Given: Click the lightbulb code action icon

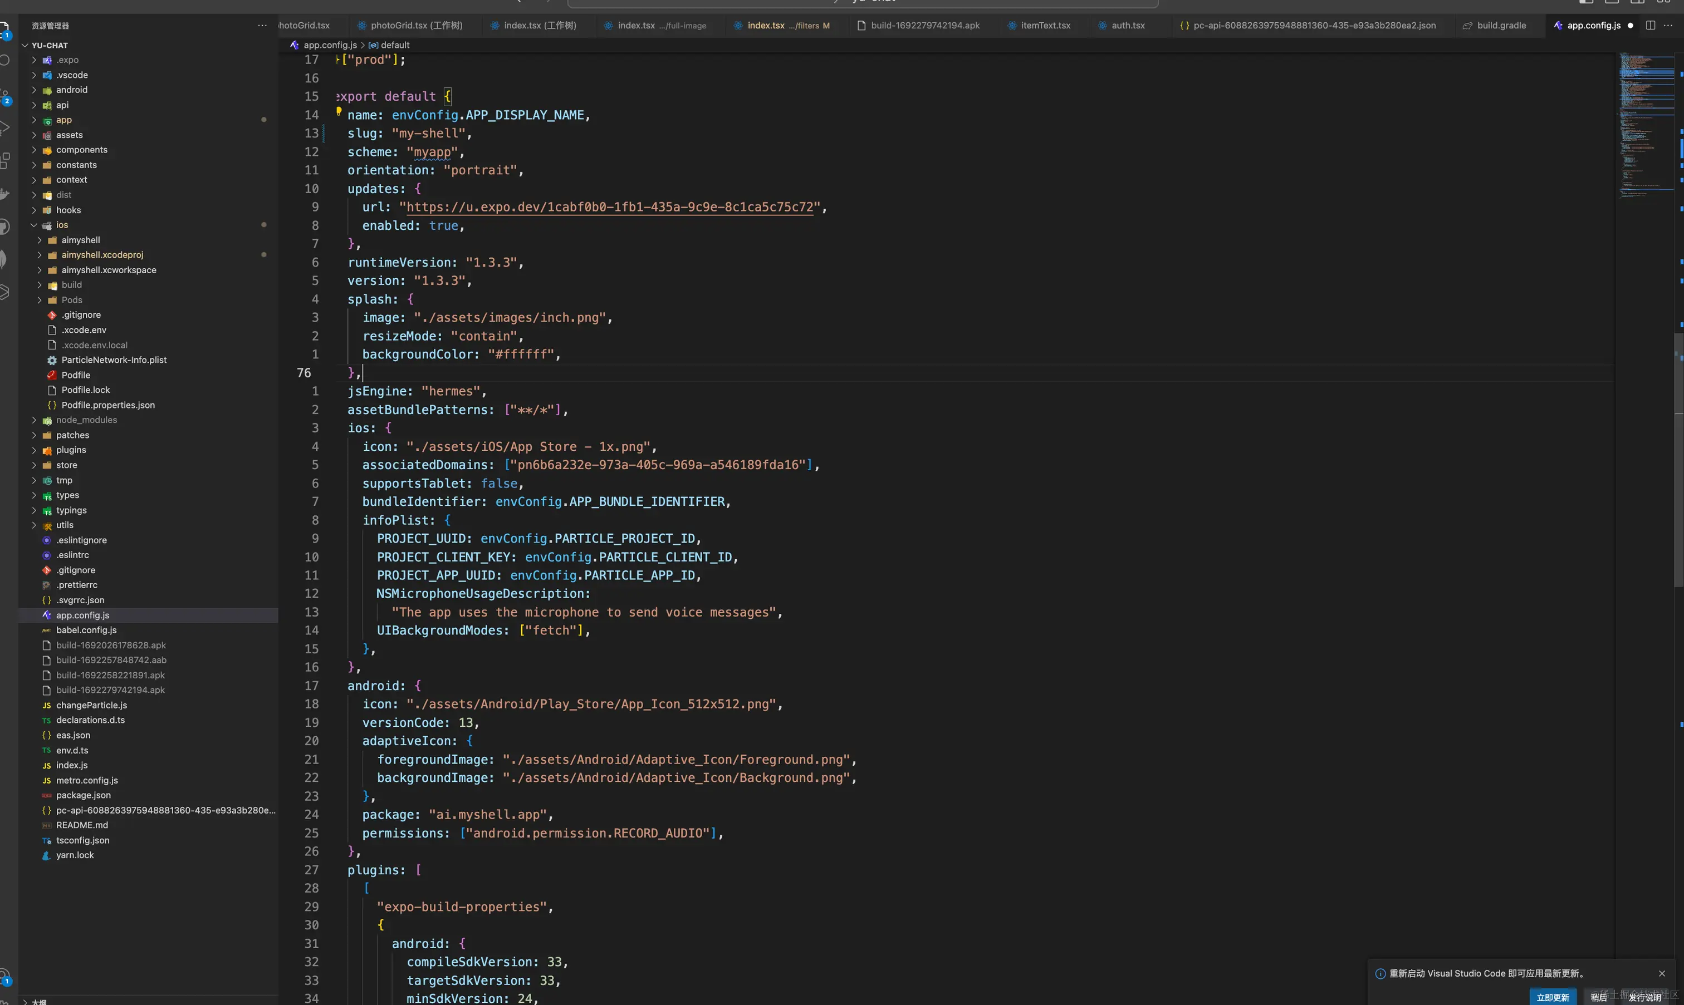Looking at the screenshot, I should coord(339,111).
